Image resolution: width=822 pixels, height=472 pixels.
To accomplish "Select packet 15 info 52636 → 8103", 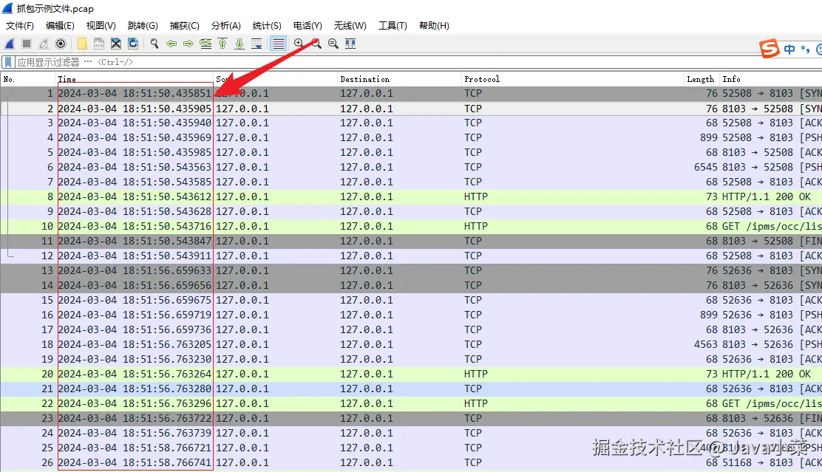I will tap(758, 300).
